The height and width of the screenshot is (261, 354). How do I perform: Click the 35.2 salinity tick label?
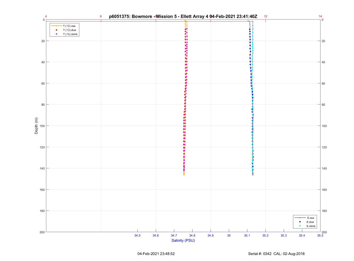tap(265, 236)
